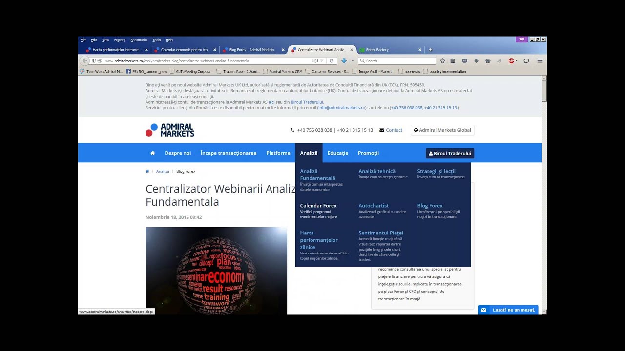Image resolution: width=625 pixels, height=351 pixels.
Task: Reload the page using the refresh icon
Action: point(332,61)
